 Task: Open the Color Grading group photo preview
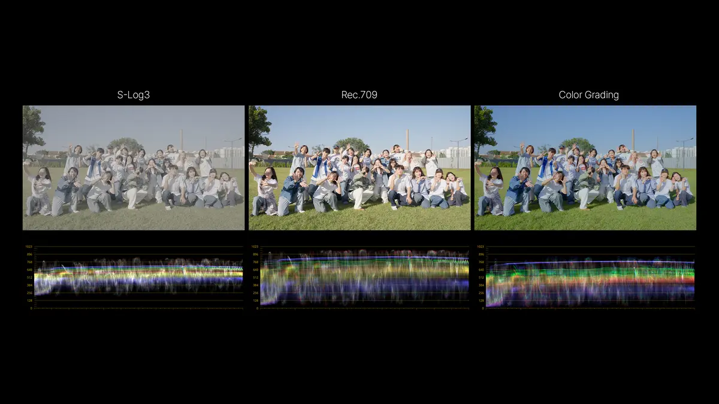(585, 168)
